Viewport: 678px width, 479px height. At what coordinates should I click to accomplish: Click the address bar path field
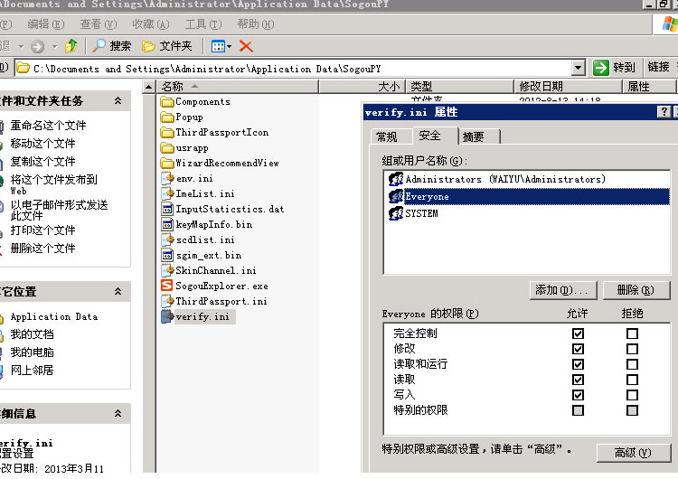[x=294, y=69]
